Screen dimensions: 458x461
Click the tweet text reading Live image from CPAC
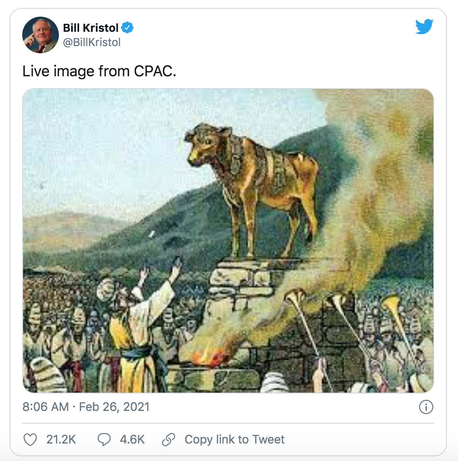coord(100,72)
